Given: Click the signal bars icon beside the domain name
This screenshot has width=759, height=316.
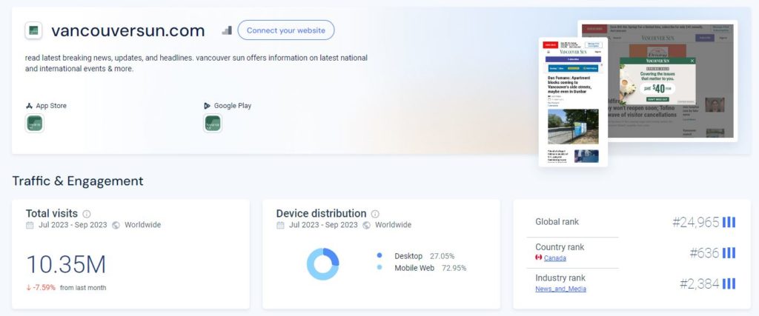Looking at the screenshot, I should point(227,30).
